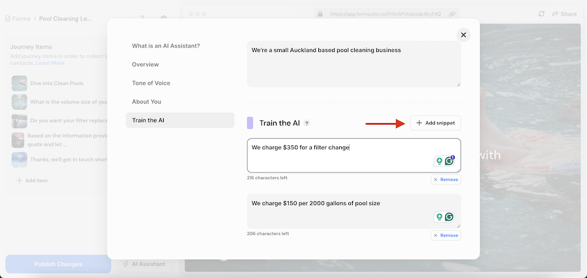This screenshot has height=278, width=587.
Task: Remove the $150 per 2000 gallons snippet
Action: (445, 235)
